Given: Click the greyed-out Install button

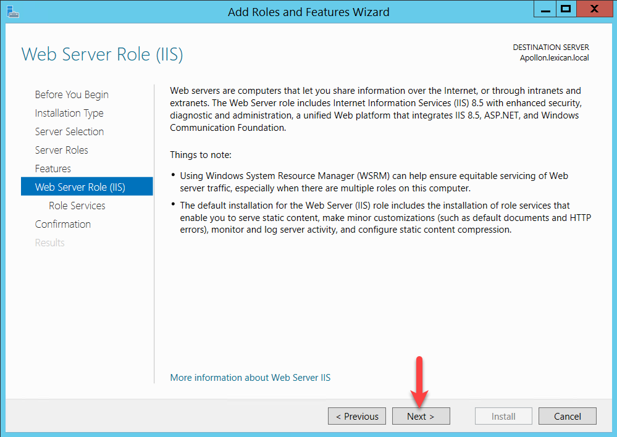Looking at the screenshot, I should coord(504,416).
